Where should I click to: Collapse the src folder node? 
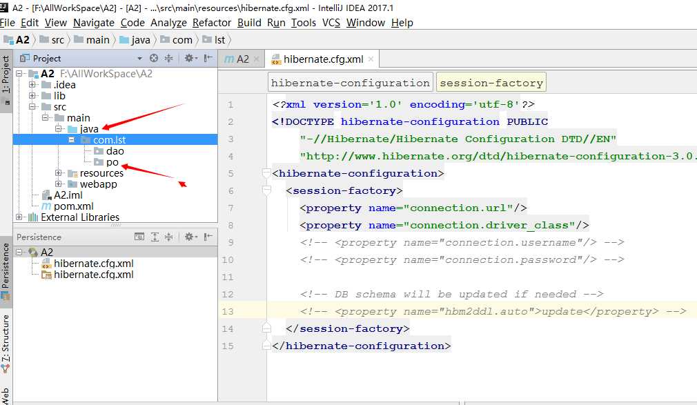tap(32, 107)
